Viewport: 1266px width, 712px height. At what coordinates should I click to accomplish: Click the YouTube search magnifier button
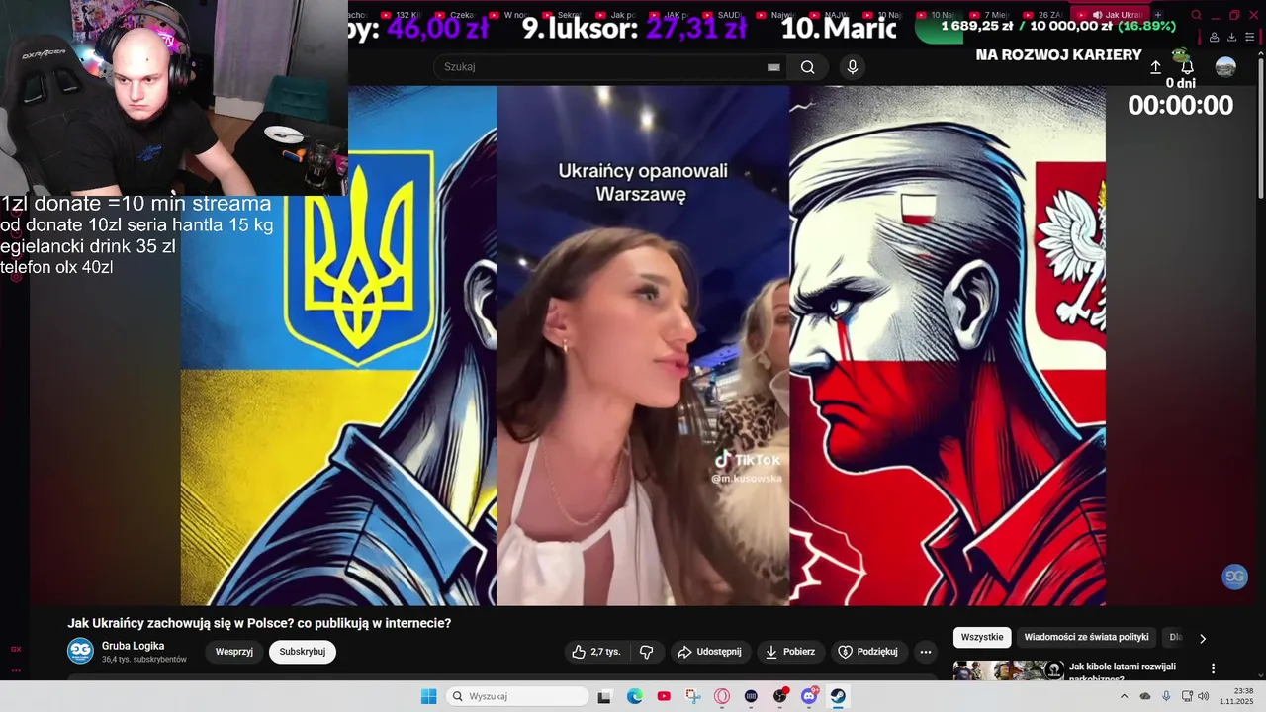click(808, 67)
